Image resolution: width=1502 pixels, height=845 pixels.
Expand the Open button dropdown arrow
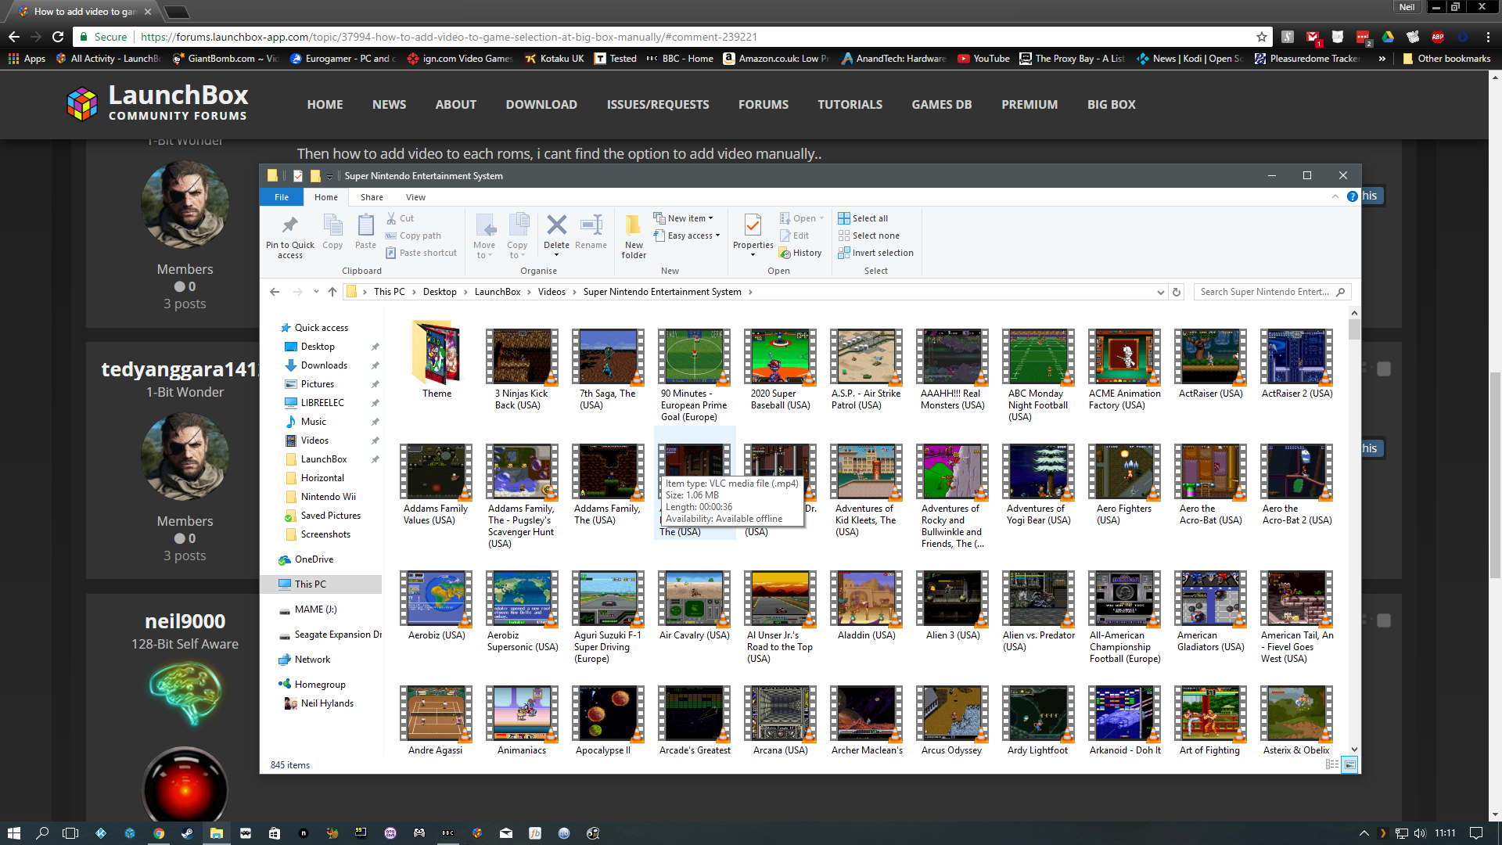[822, 218]
